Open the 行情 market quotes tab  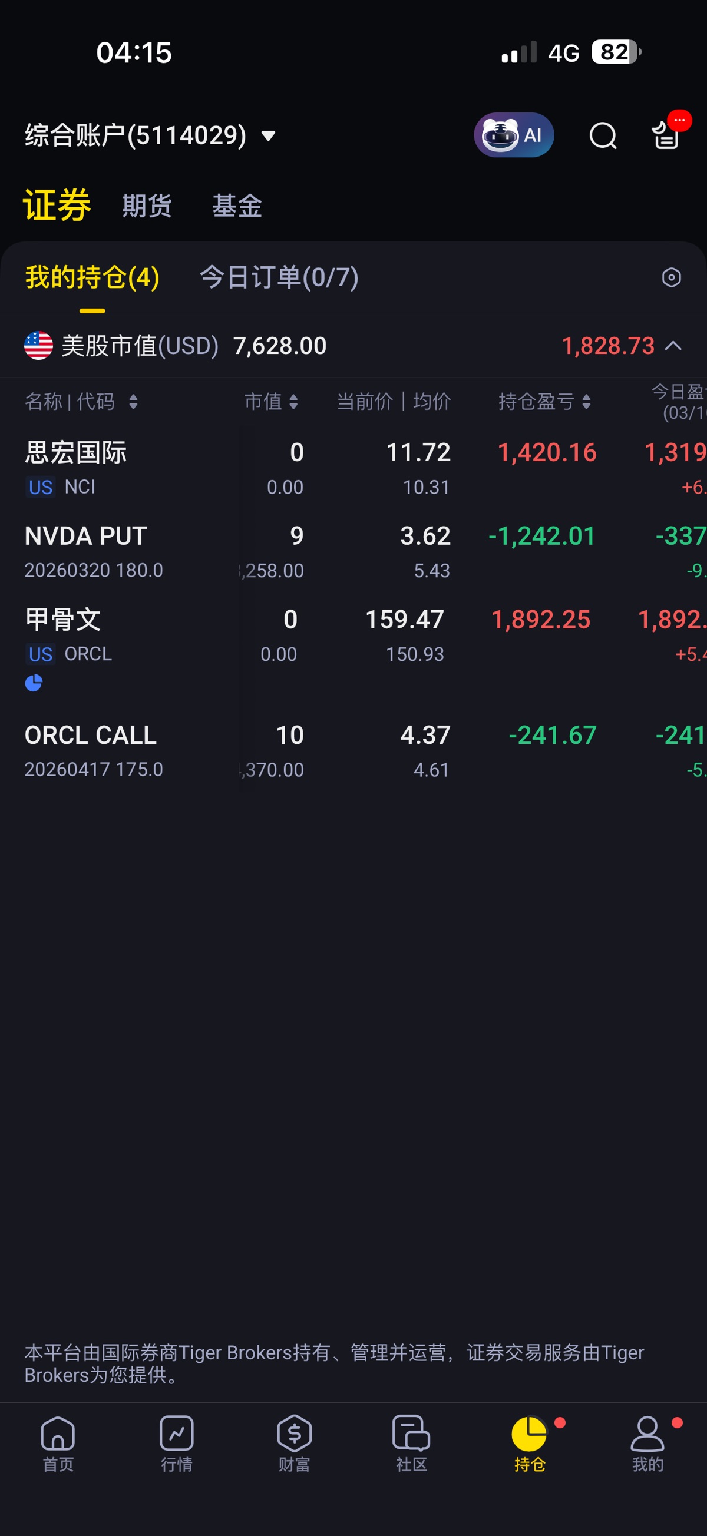click(177, 1443)
